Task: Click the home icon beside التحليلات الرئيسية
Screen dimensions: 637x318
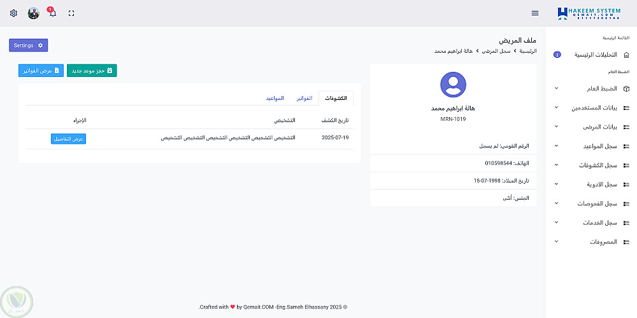Action: 626,55
